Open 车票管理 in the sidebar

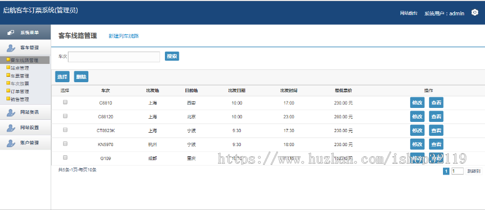(x=20, y=76)
